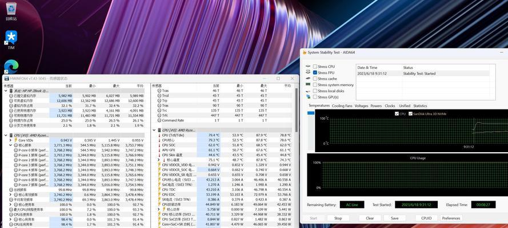Expand the 5.758 W row with an arrow
The height and width of the screenshot is (228, 508).
click(x=159, y=209)
